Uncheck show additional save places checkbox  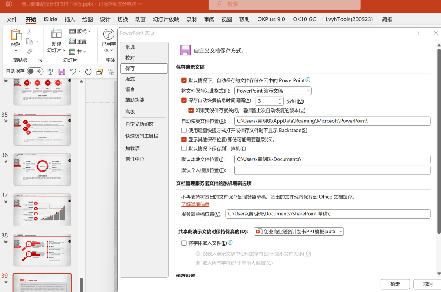click(x=184, y=139)
